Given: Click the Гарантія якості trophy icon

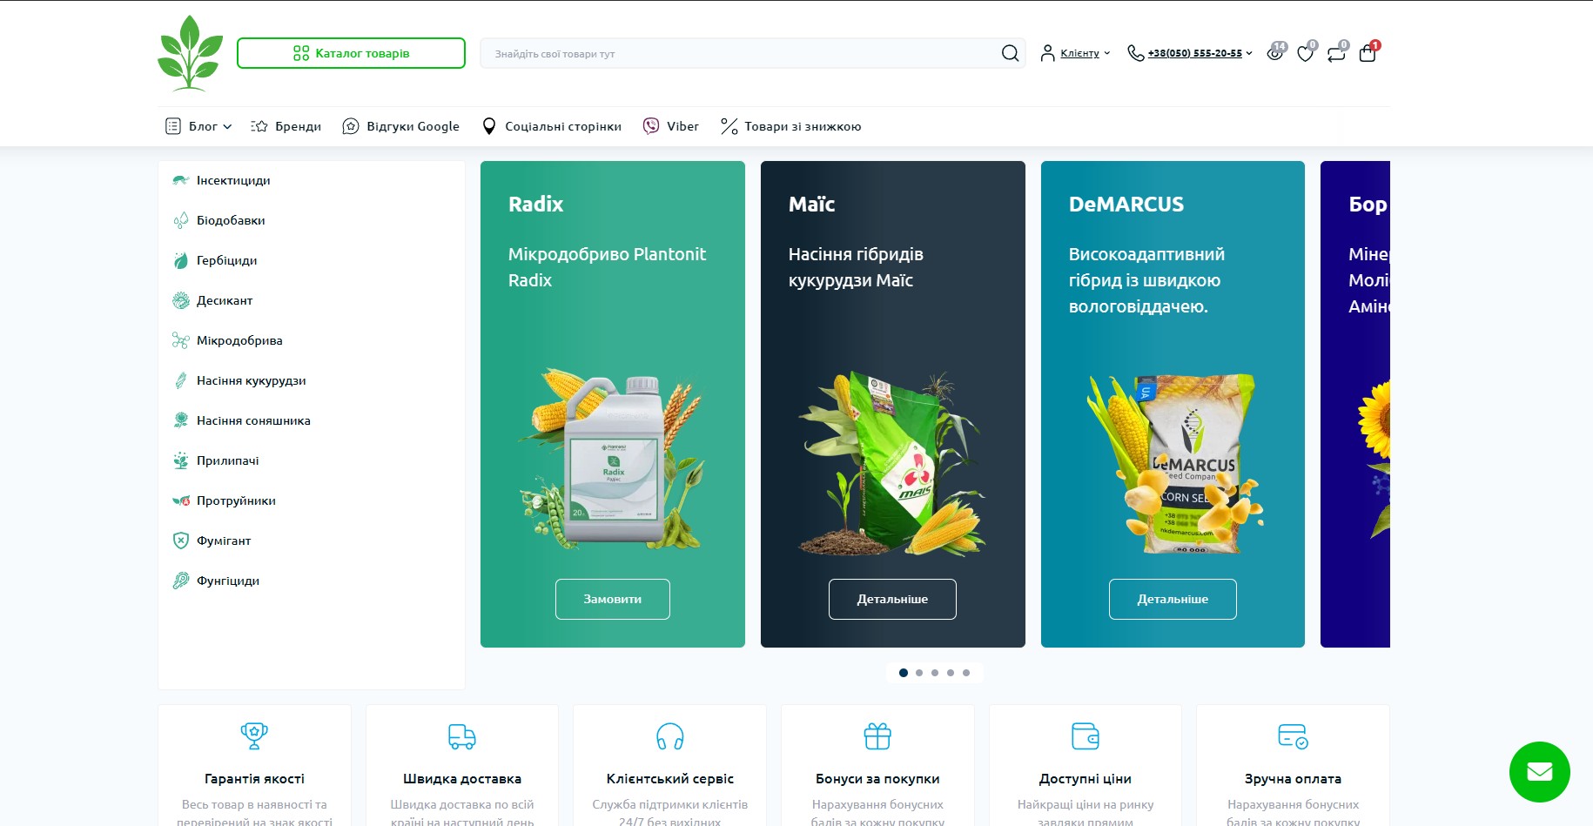Looking at the screenshot, I should (254, 736).
